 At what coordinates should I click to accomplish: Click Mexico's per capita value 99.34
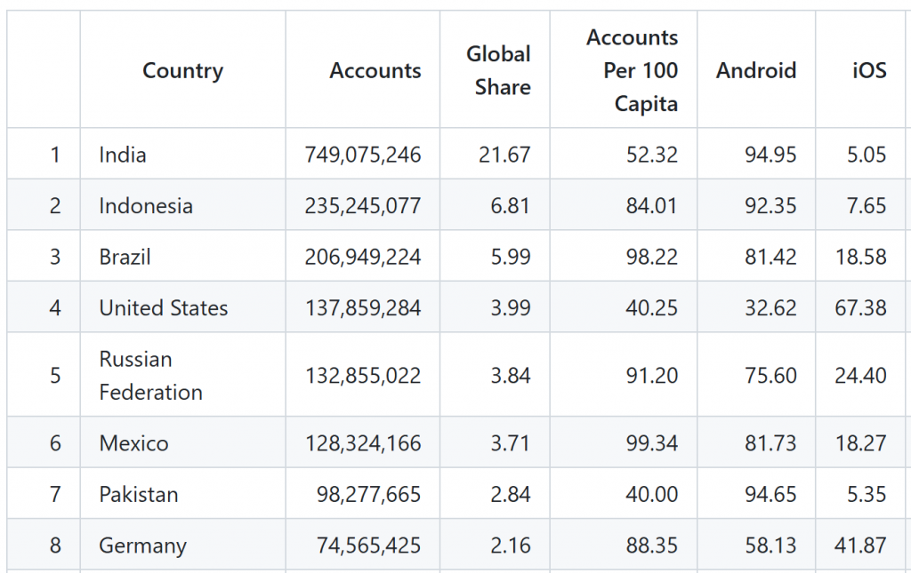point(651,443)
